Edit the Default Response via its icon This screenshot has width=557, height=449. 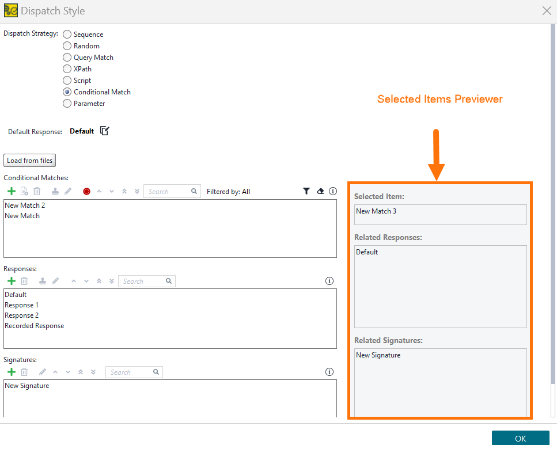tap(104, 131)
